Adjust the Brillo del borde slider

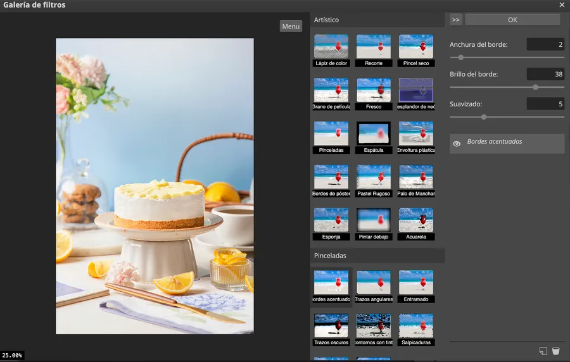(536, 87)
